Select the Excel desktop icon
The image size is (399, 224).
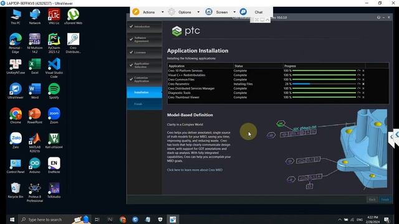[35, 67]
